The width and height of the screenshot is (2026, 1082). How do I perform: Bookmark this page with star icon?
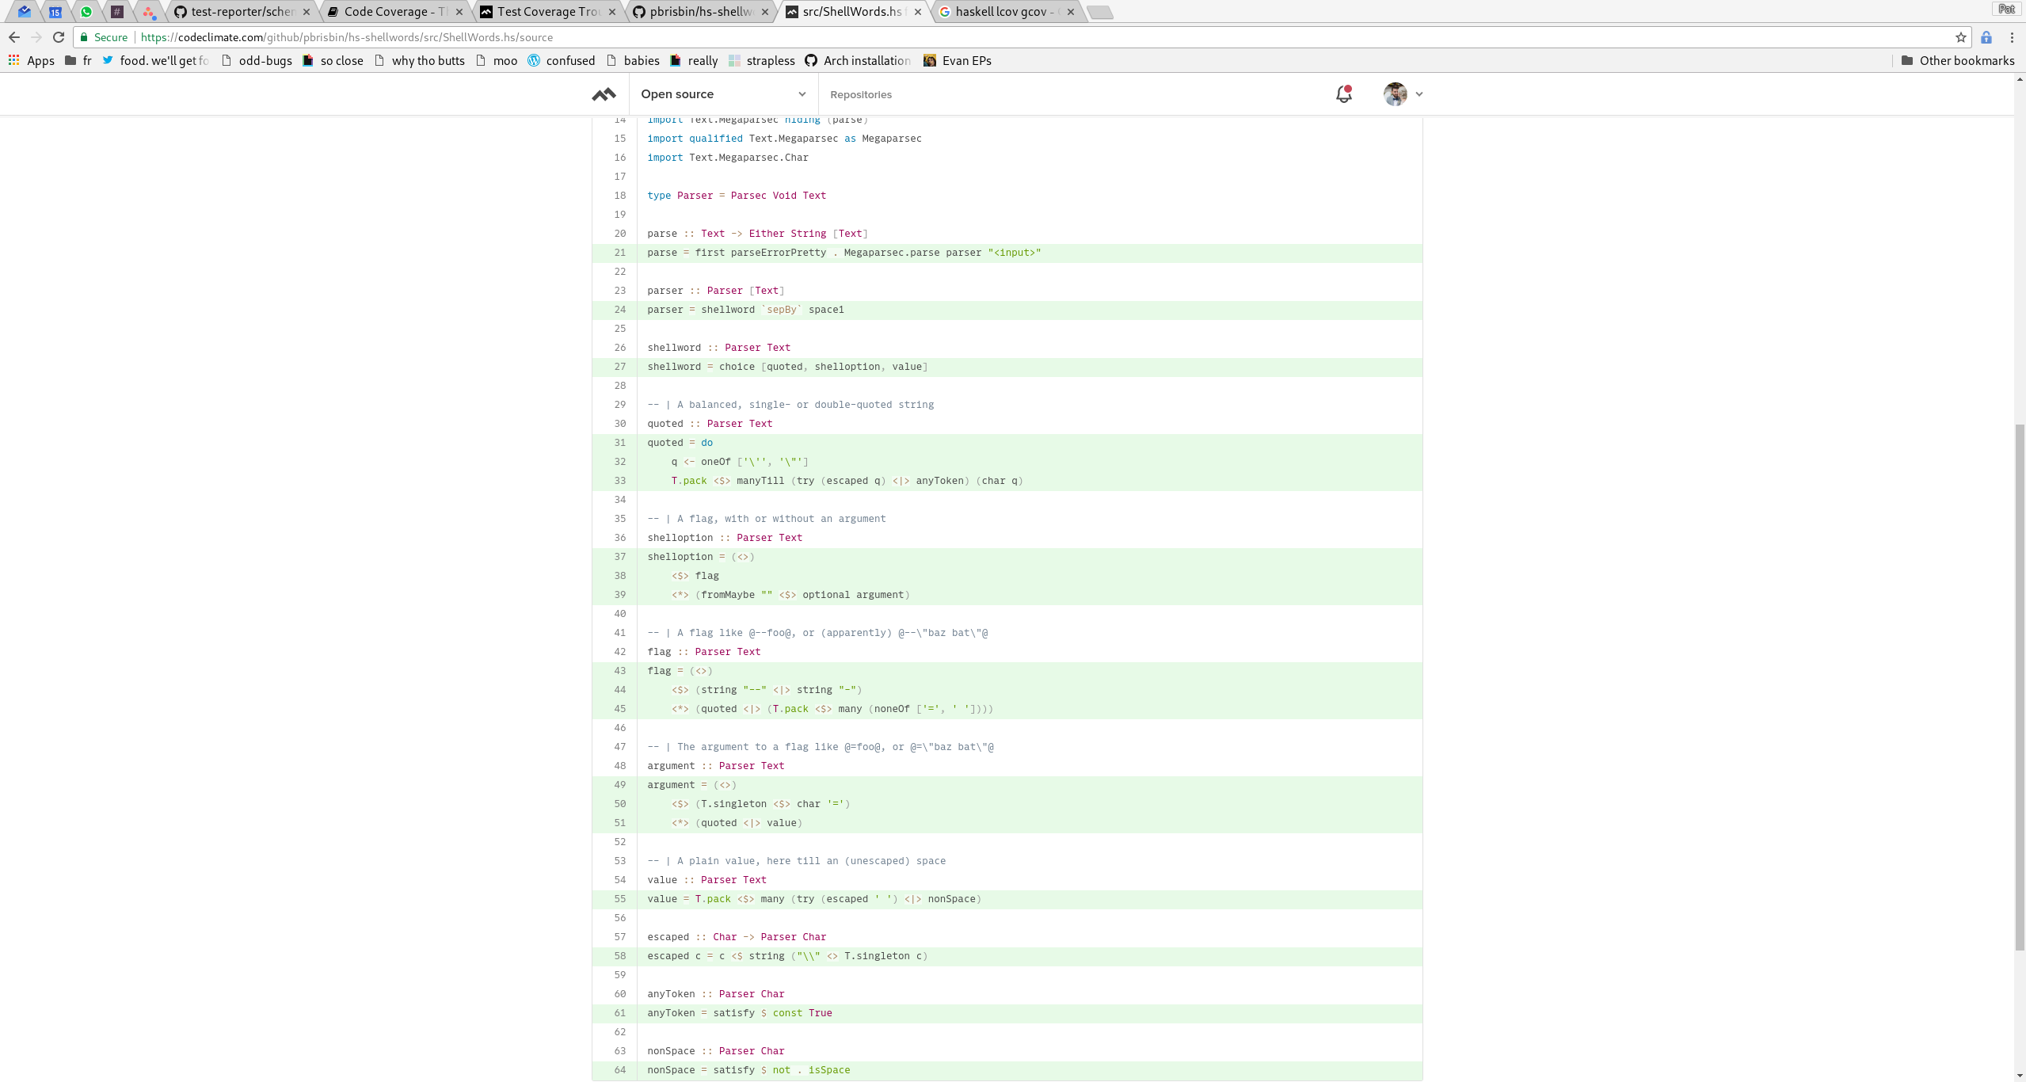(1960, 37)
